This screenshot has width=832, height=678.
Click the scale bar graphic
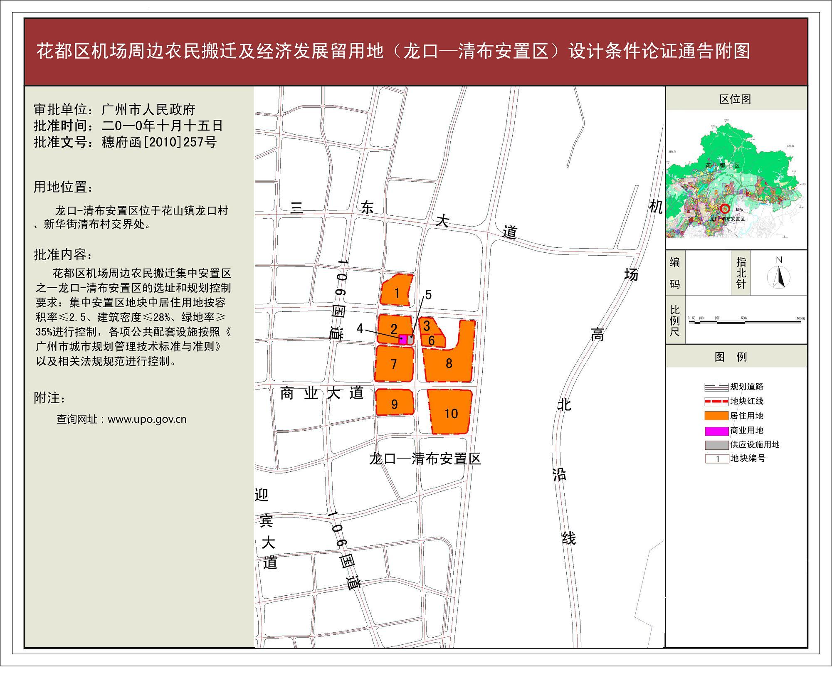(745, 322)
